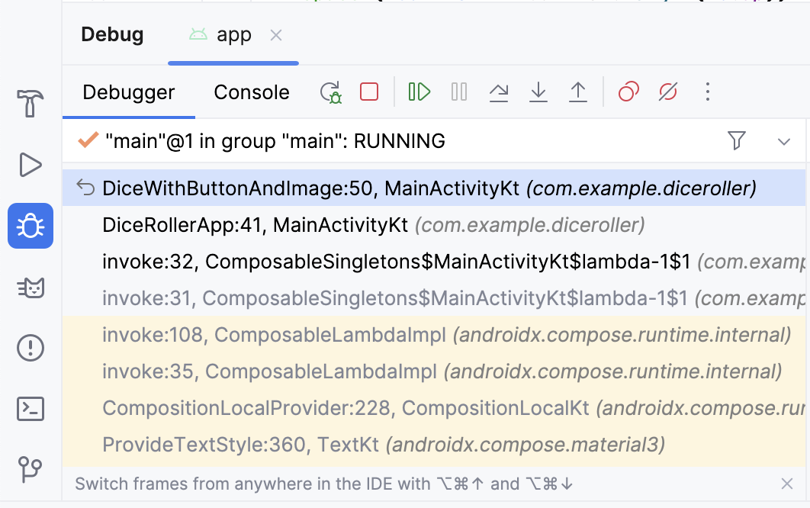Toggle mute breakpoints
This screenshot has height=508, width=810.
(x=668, y=92)
